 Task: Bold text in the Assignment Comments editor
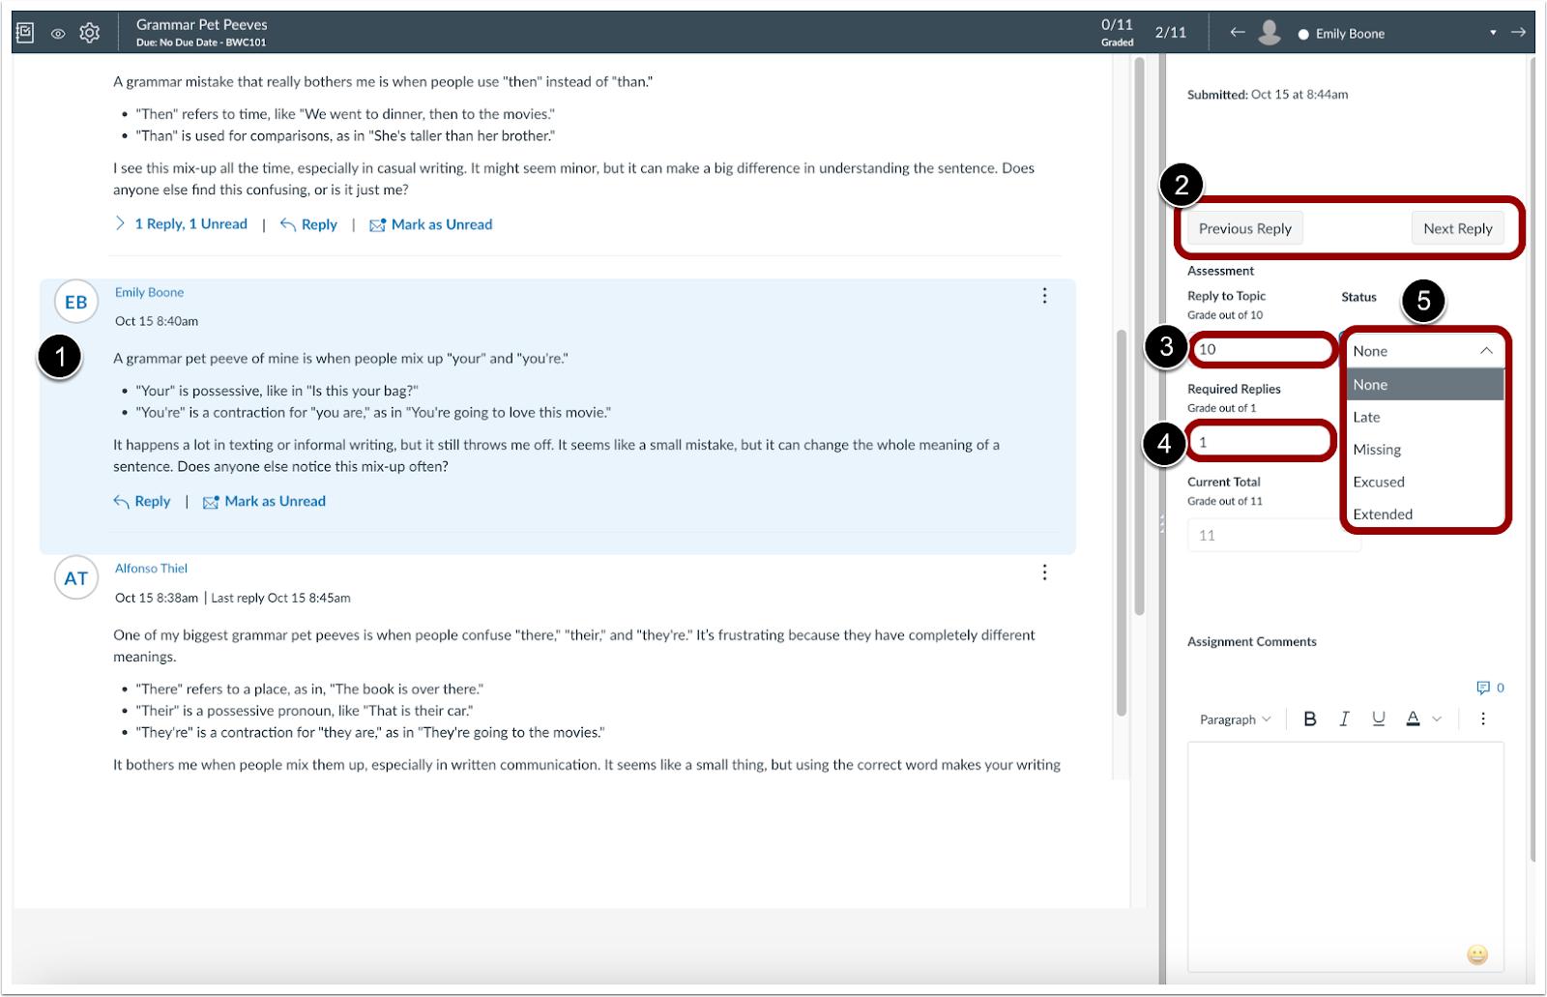tap(1310, 718)
